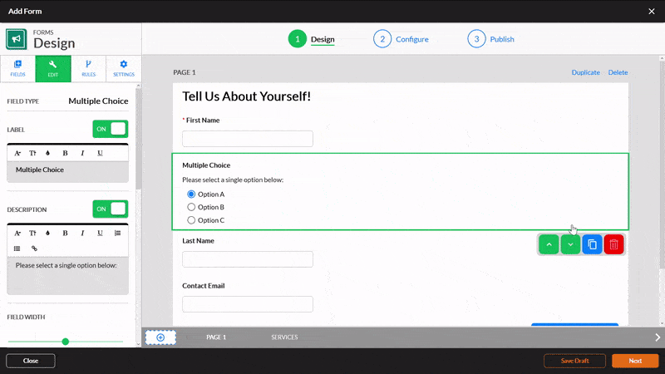Insert link in Description toolbar
The image size is (665, 374).
coord(34,249)
